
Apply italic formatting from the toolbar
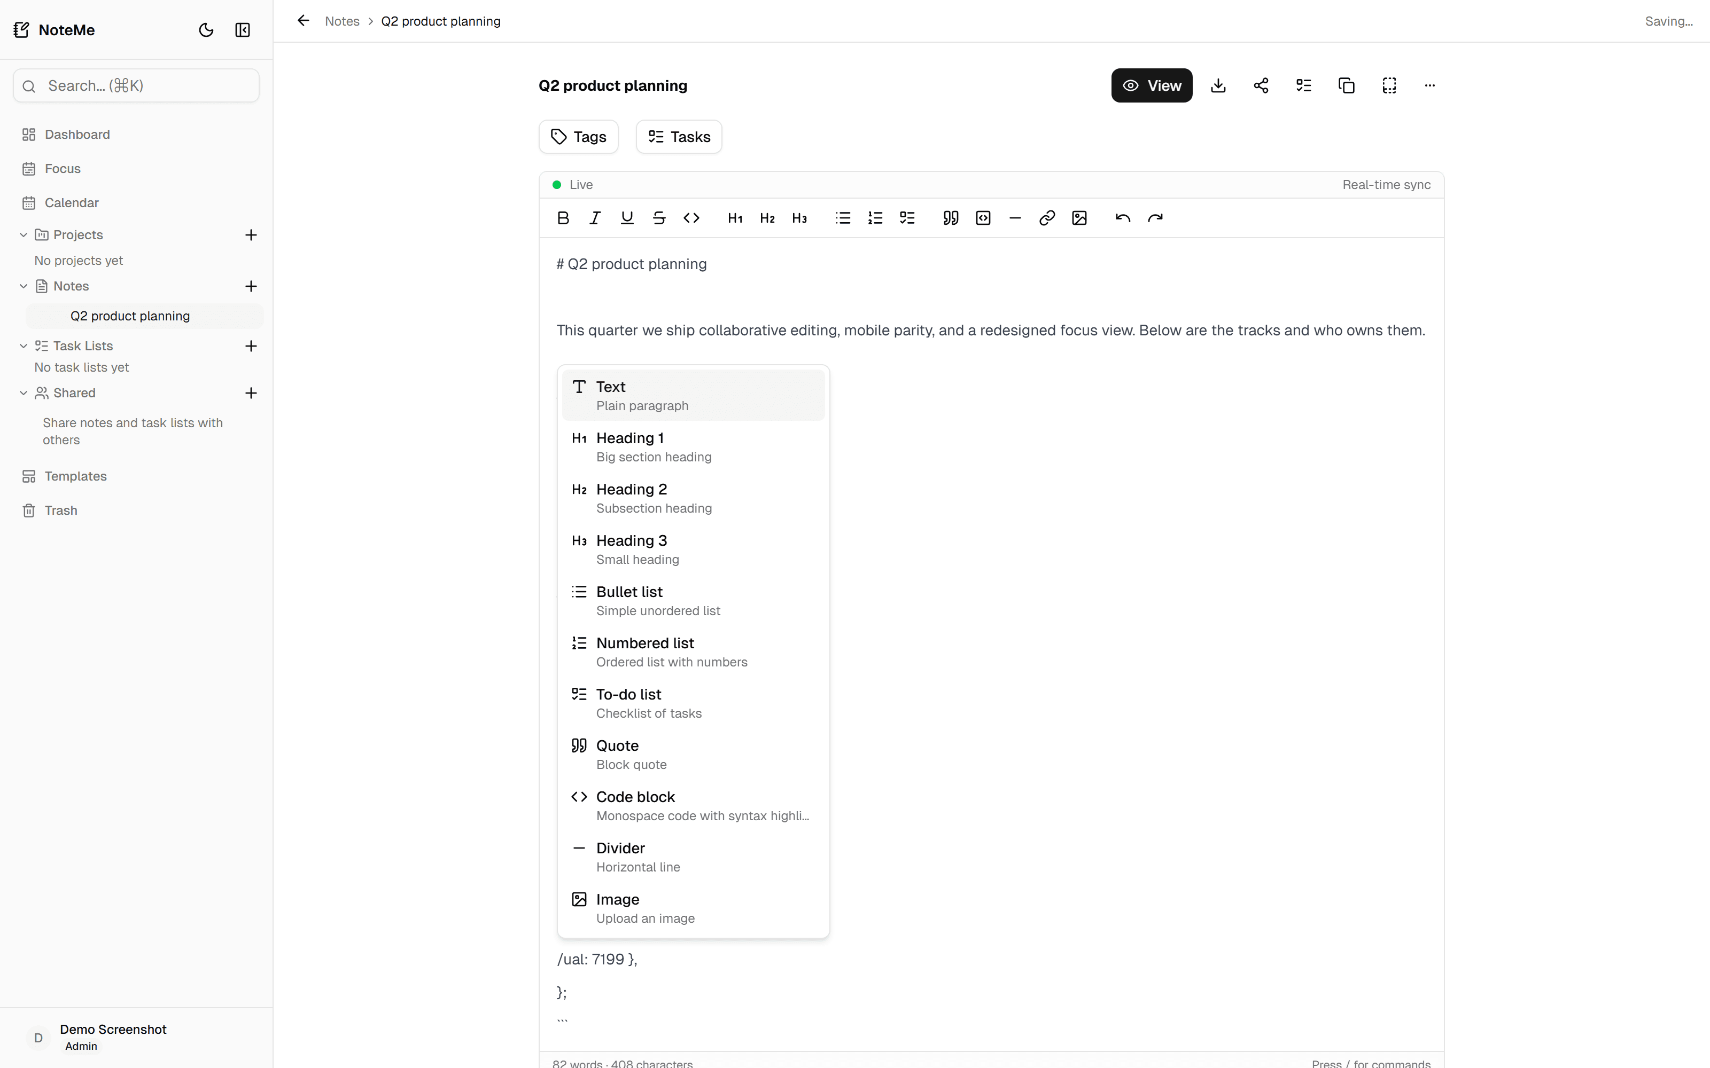pos(594,217)
